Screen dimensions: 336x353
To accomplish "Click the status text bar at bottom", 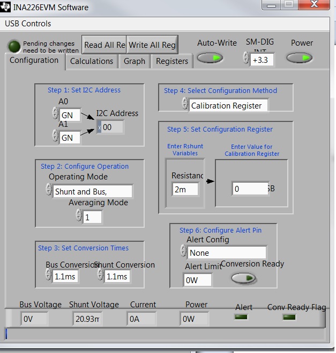I will (x=165, y=334).
